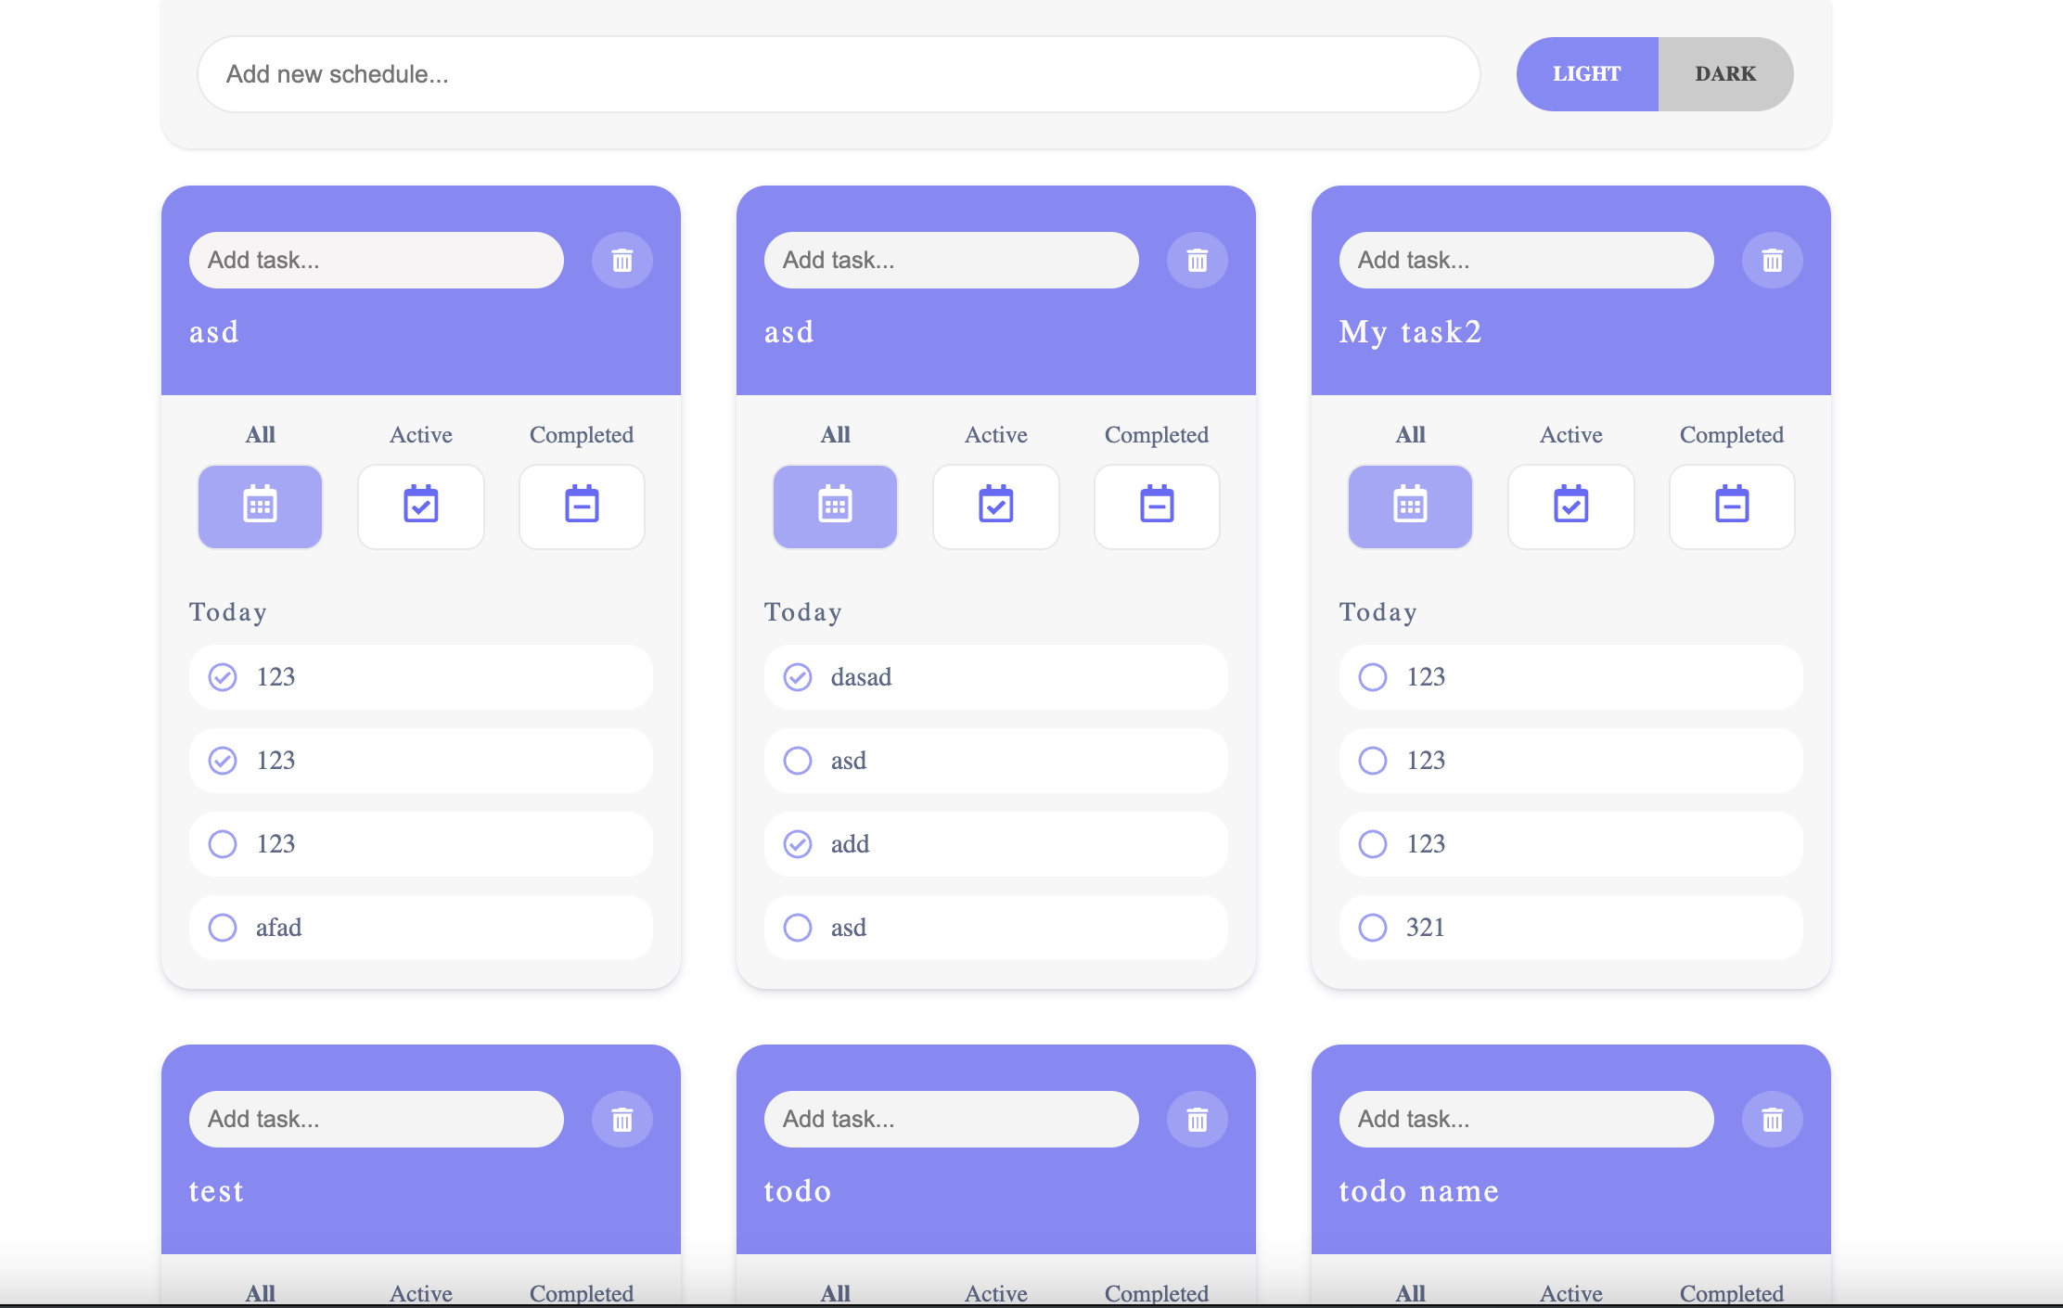Click 'Active' tab label in 'My task2' card
The height and width of the screenshot is (1308, 2063).
pyautogui.click(x=1570, y=435)
